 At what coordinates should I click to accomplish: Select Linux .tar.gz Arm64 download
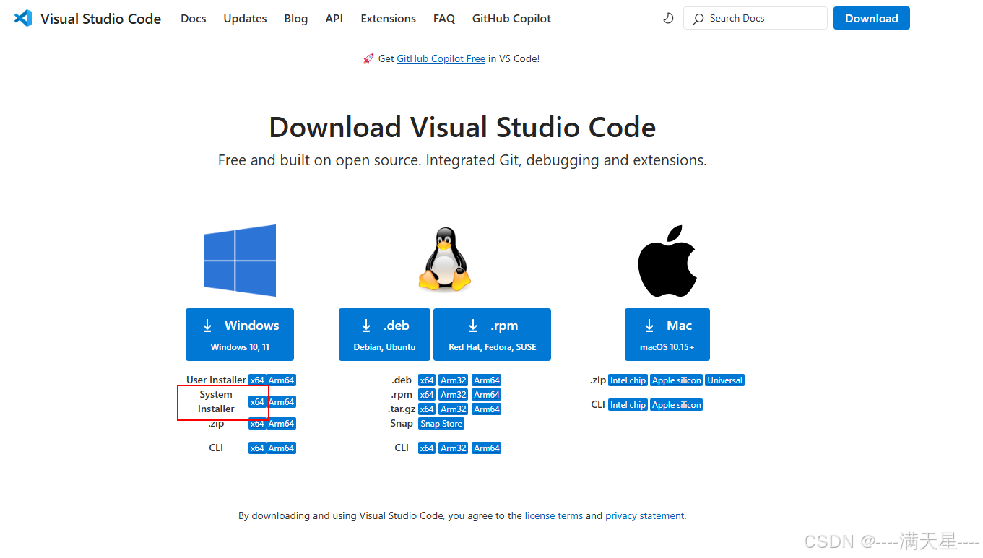(487, 409)
